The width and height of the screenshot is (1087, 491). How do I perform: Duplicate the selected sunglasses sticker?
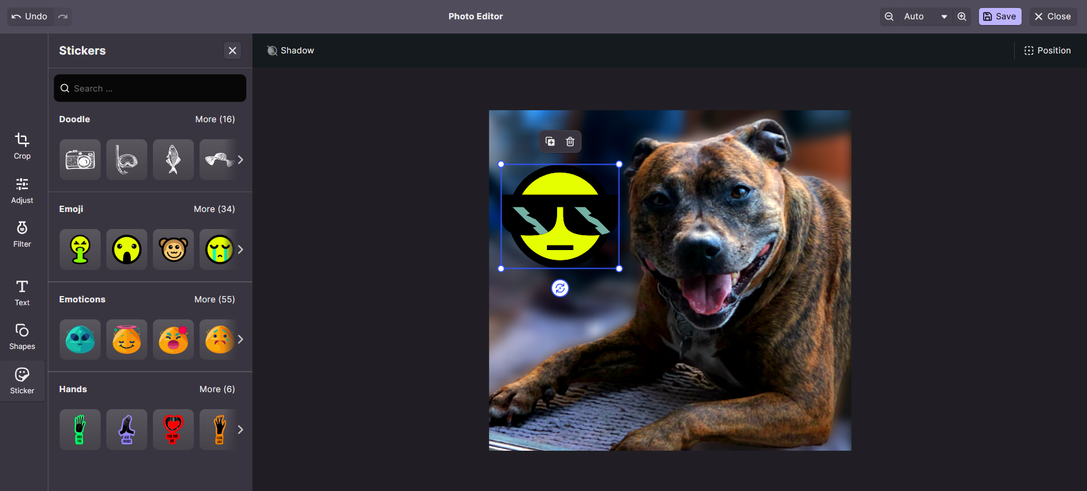(x=550, y=142)
